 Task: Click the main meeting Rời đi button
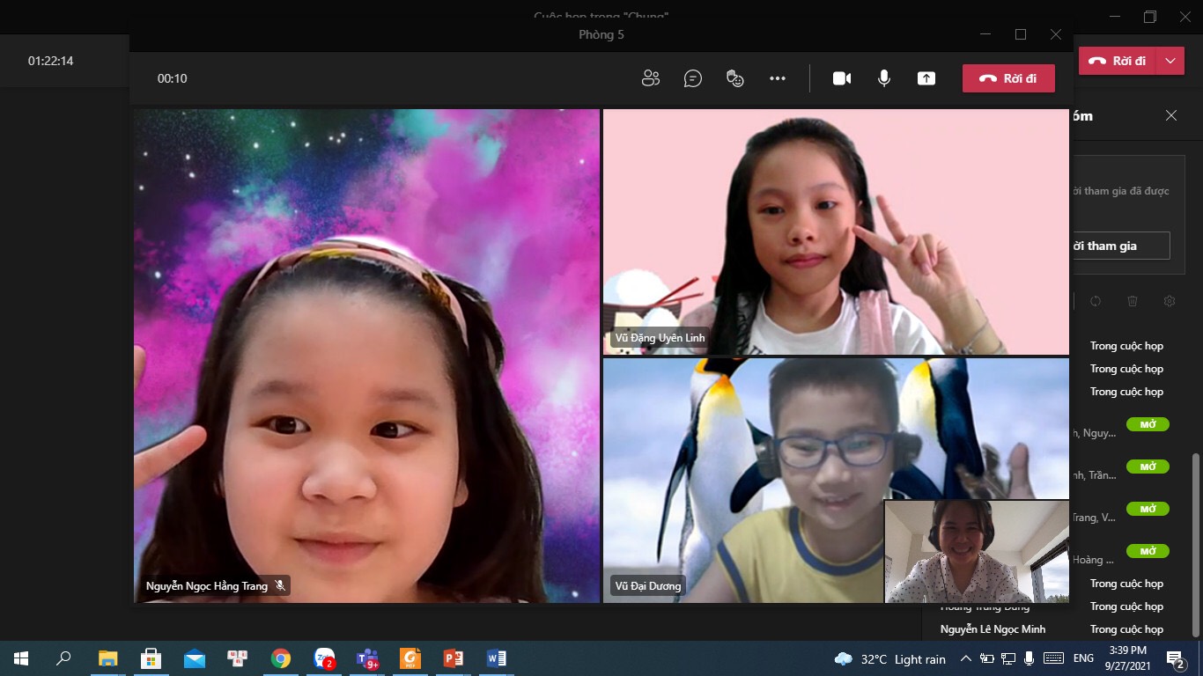tap(1118, 61)
